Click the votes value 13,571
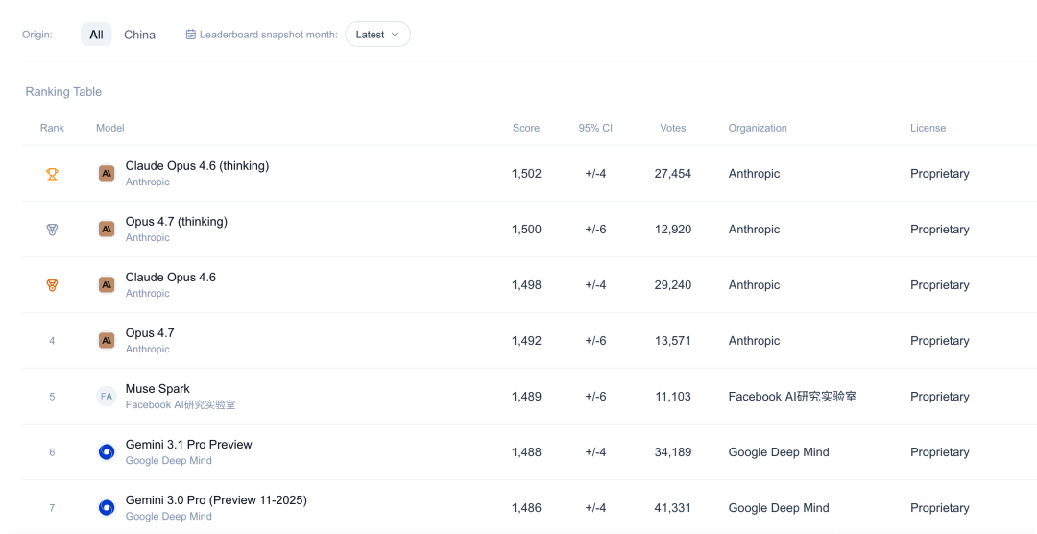 click(x=672, y=340)
